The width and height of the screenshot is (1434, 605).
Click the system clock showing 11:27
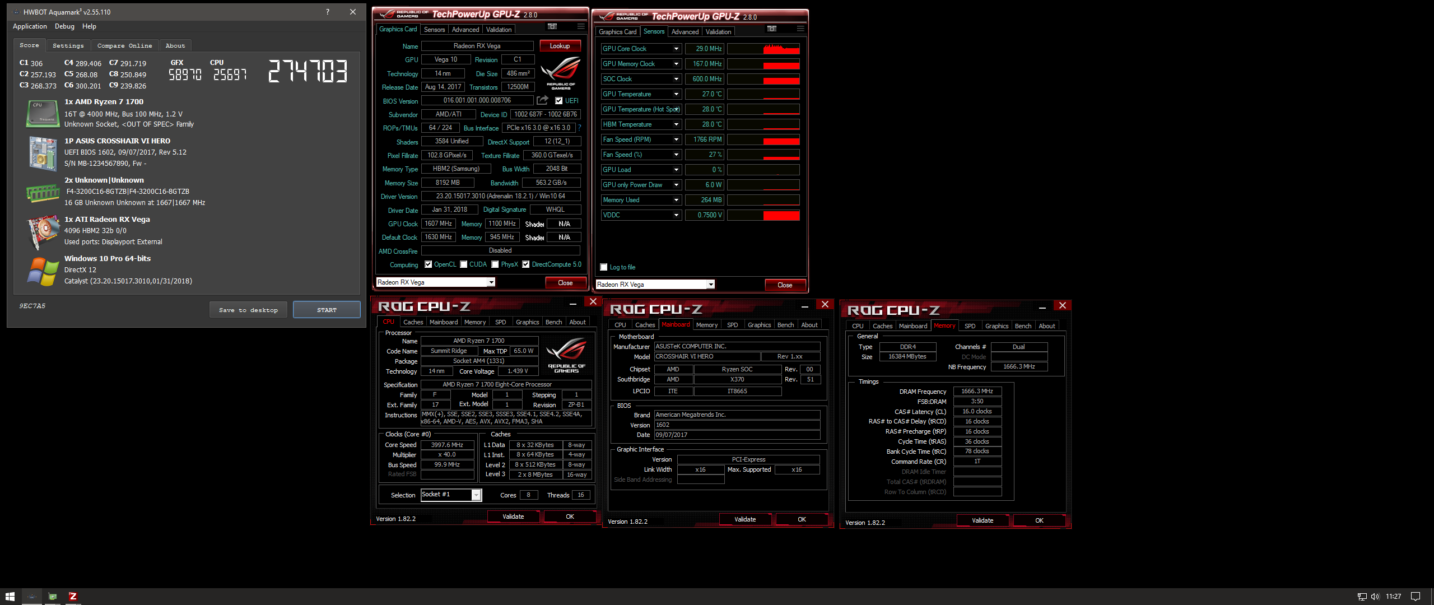click(1393, 597)
